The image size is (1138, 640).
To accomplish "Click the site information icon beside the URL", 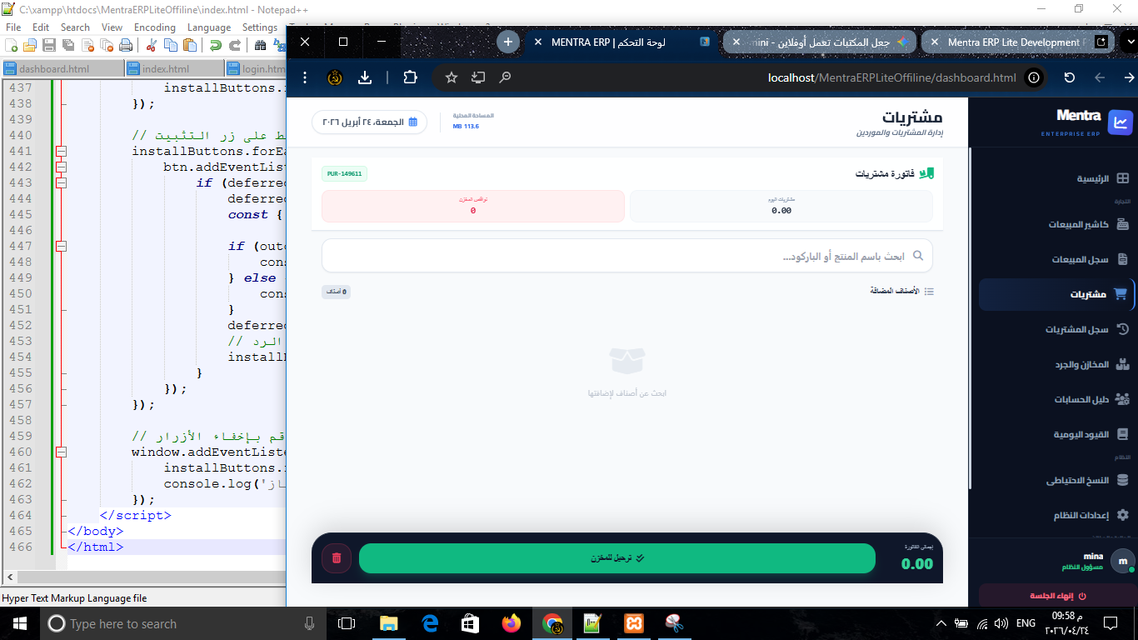I will point(1034,77).
